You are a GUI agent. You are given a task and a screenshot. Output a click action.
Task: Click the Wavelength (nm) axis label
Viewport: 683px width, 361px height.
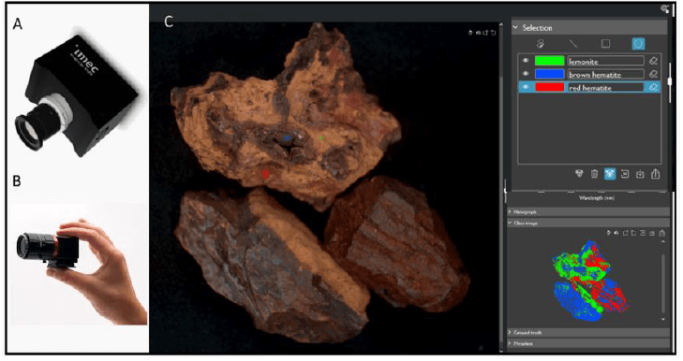coord(597,198)
